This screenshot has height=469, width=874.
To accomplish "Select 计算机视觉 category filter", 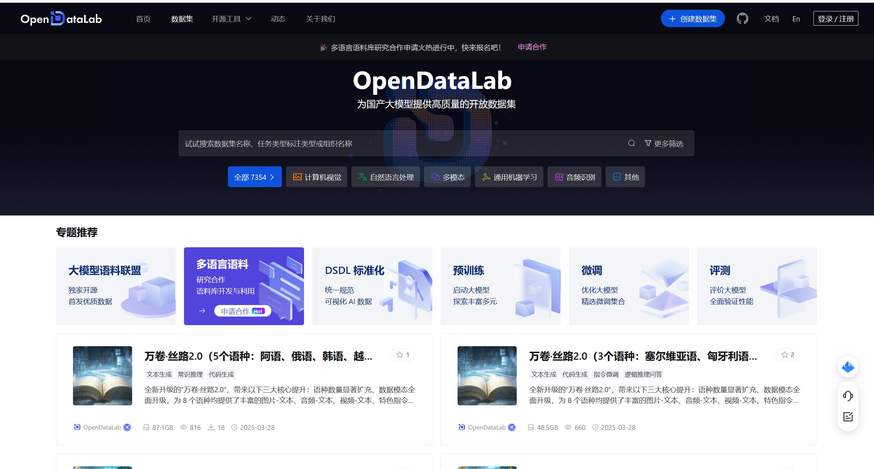I will click(316, 177).
